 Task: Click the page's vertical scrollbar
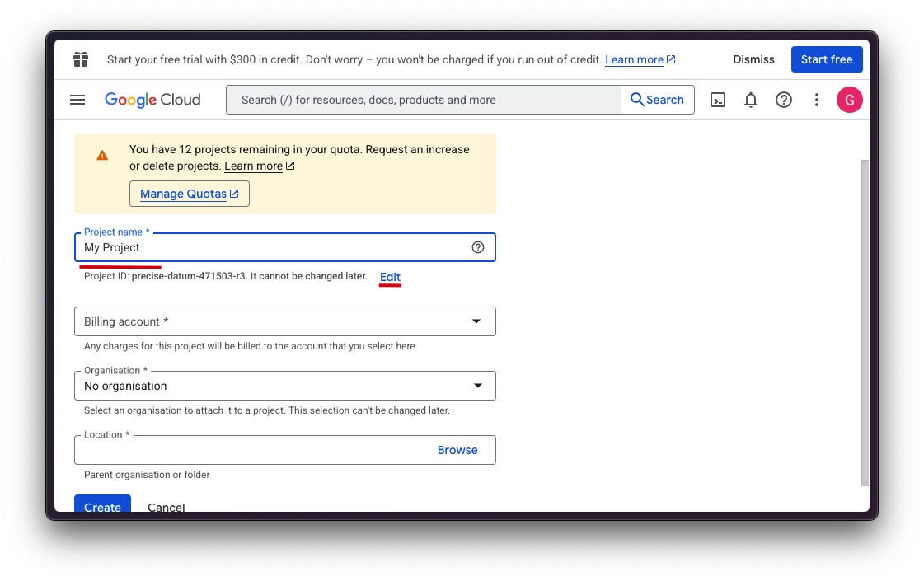point(865,321)
